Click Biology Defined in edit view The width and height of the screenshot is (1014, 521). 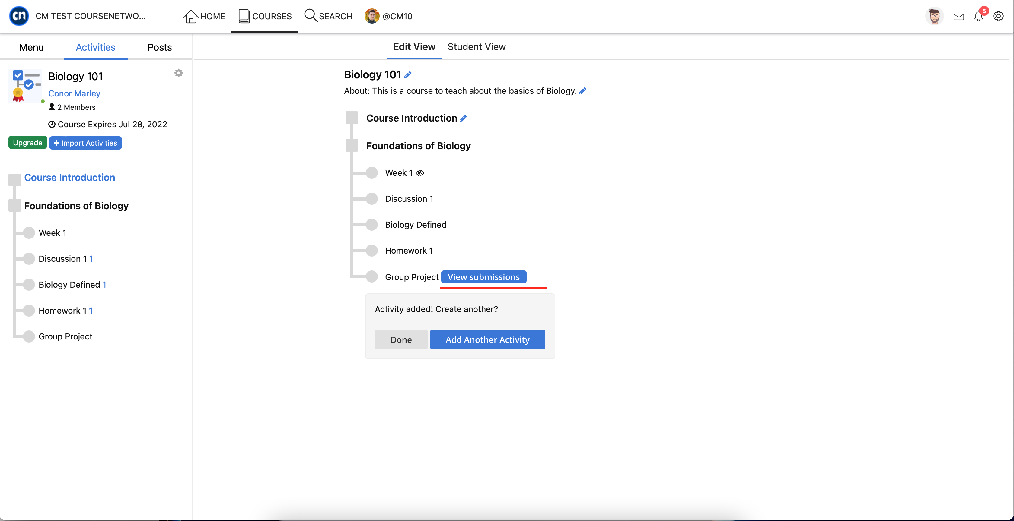click(416, 225)
